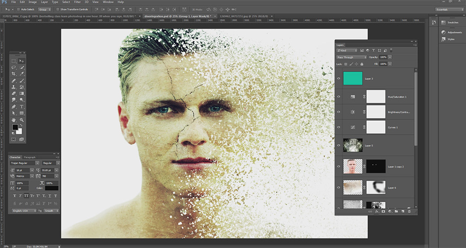Enable Show Transform Controls checkbox
The image size is (466, 248).
coord(58,10)
